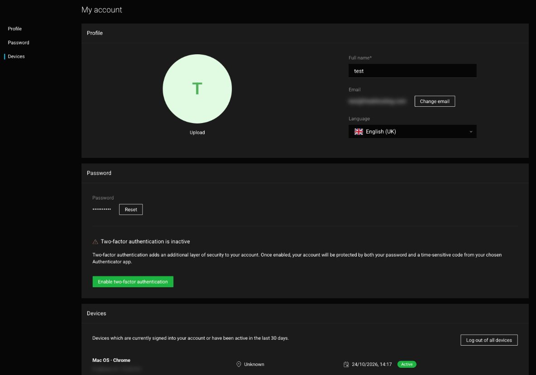Click the 'Password' section header title
Image resolution: width=536 pixels, height=375 pixels.
coord(99,173)
